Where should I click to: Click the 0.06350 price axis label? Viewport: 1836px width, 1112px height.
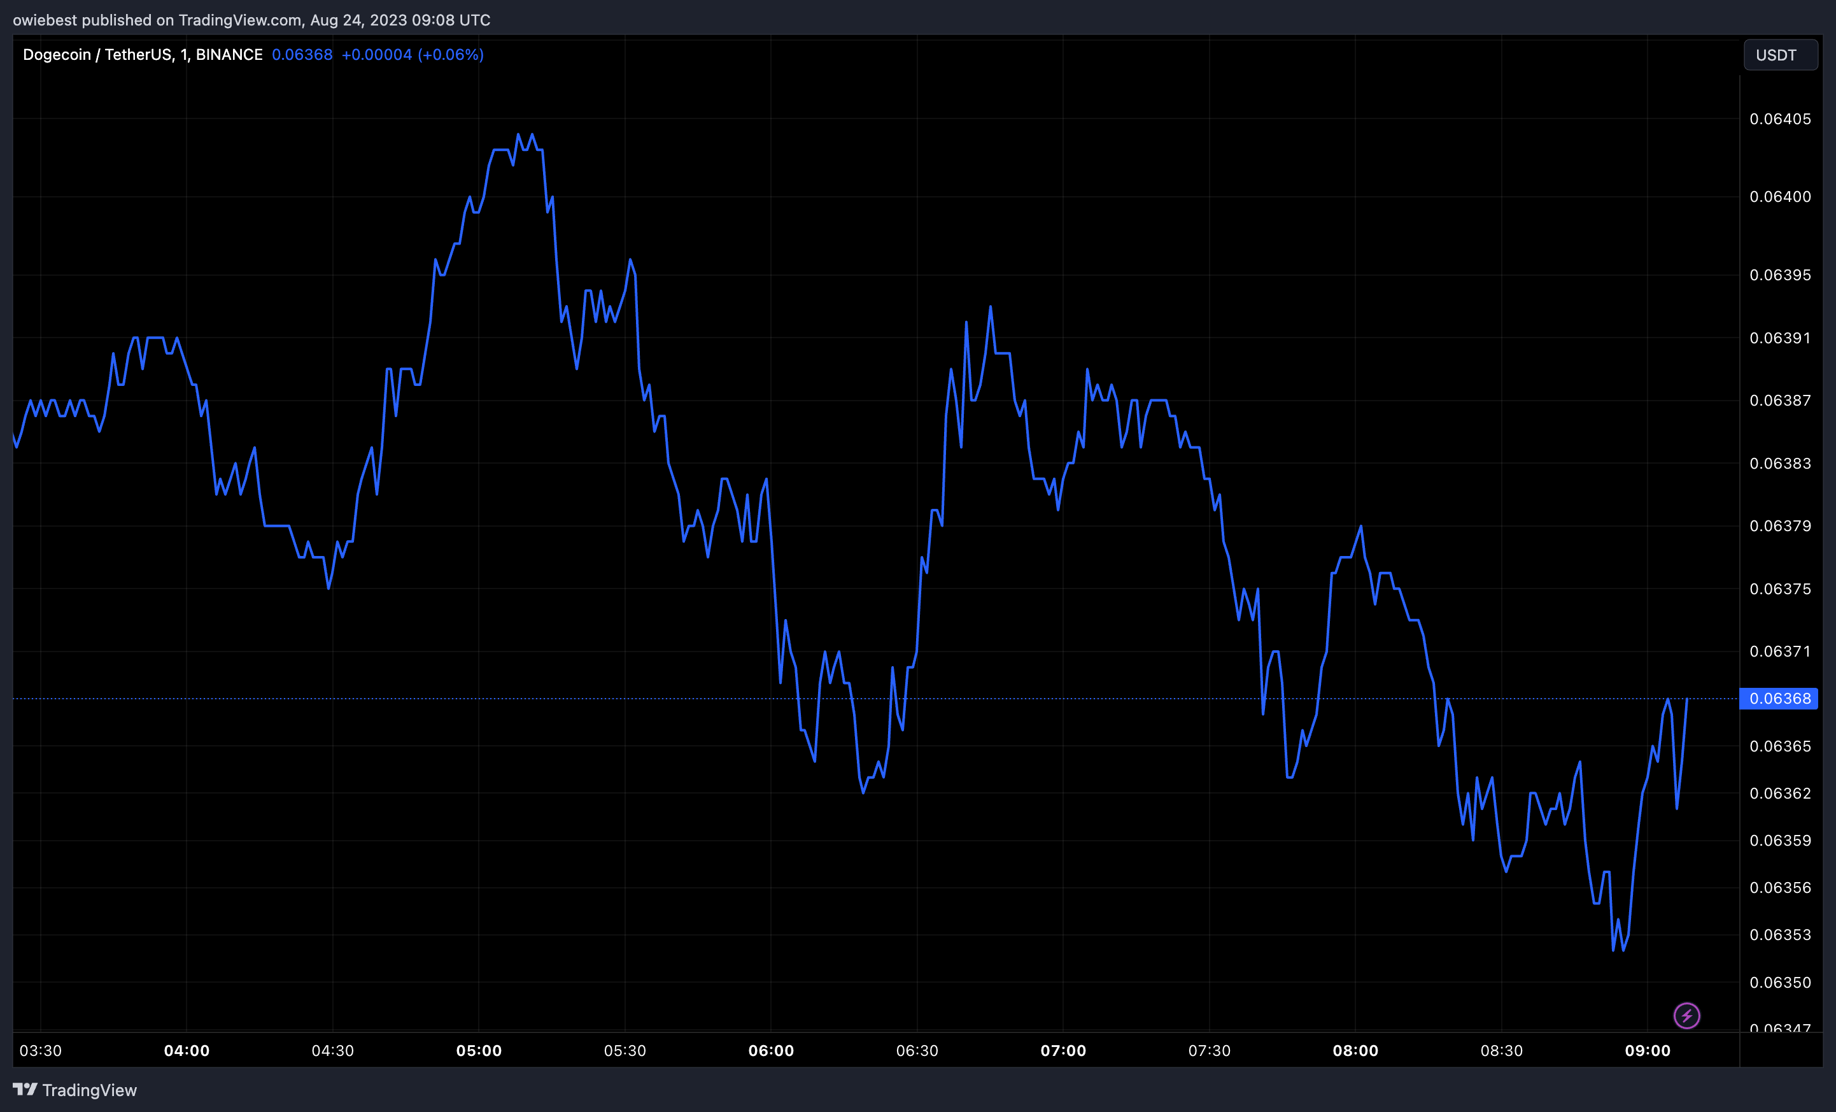click(1780, 982)
